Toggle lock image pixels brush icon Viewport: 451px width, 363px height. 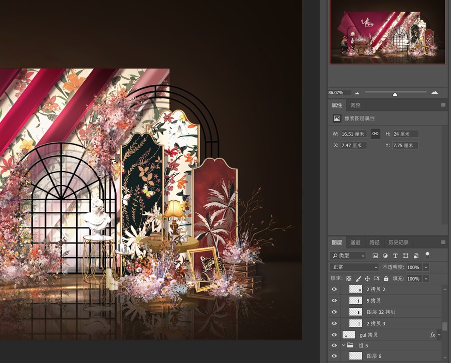click(x=358, y=279)
